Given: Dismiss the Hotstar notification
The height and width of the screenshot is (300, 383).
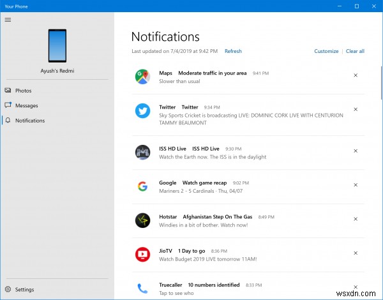Looking at the screenshot, I should click(x=356, y=219).
